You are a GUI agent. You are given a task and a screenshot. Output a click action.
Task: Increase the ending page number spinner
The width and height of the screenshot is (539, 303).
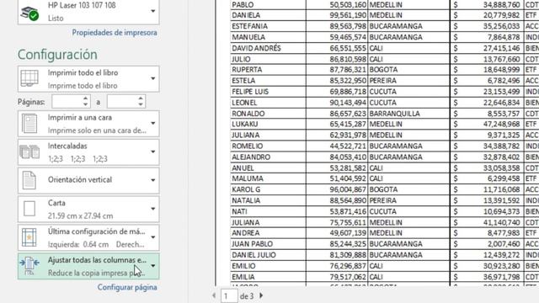(x=141, y=98)
